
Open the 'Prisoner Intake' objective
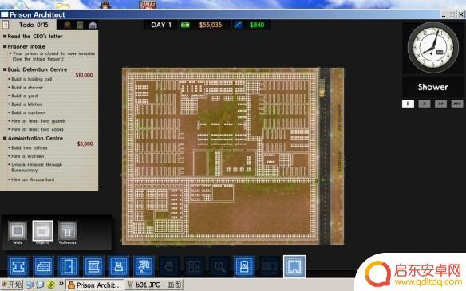click(26, 46)
